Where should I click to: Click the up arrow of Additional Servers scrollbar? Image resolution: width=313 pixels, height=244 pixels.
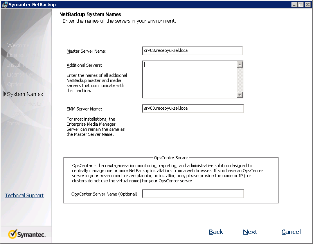click(240, 64)
